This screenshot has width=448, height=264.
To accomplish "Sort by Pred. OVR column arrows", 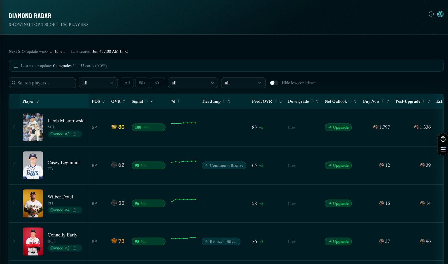I will (280, 101).
